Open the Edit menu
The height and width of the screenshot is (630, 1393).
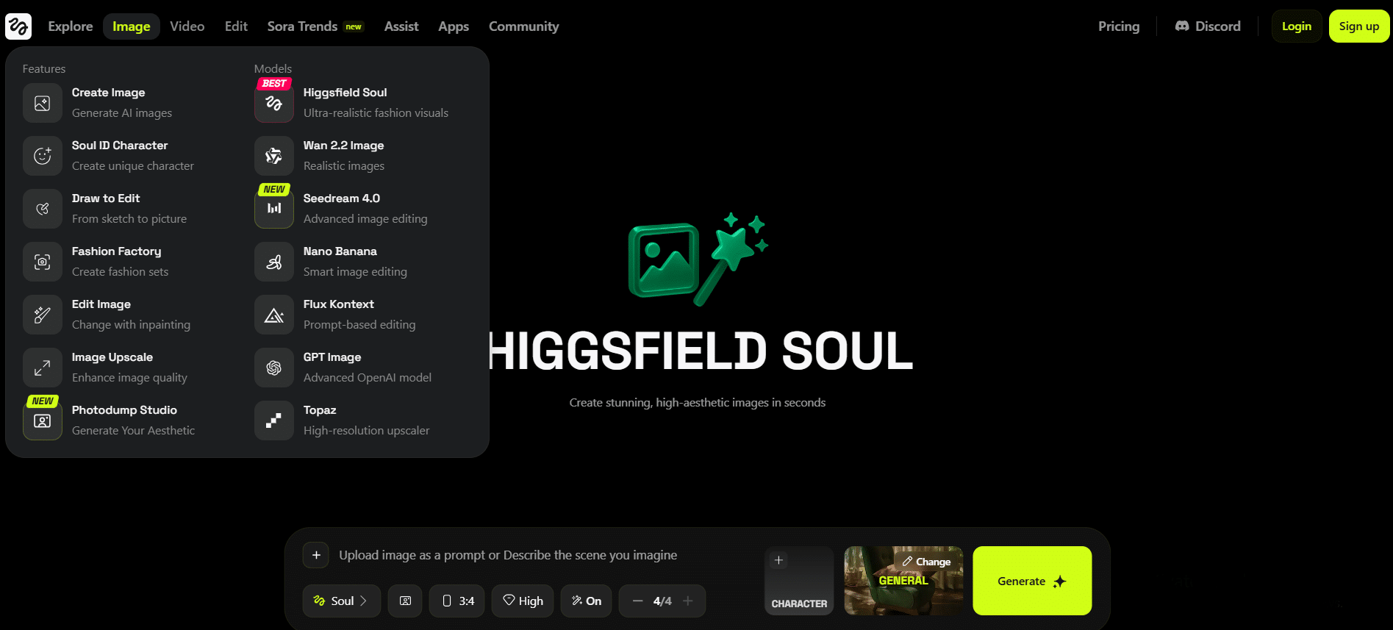pos(236,26)
